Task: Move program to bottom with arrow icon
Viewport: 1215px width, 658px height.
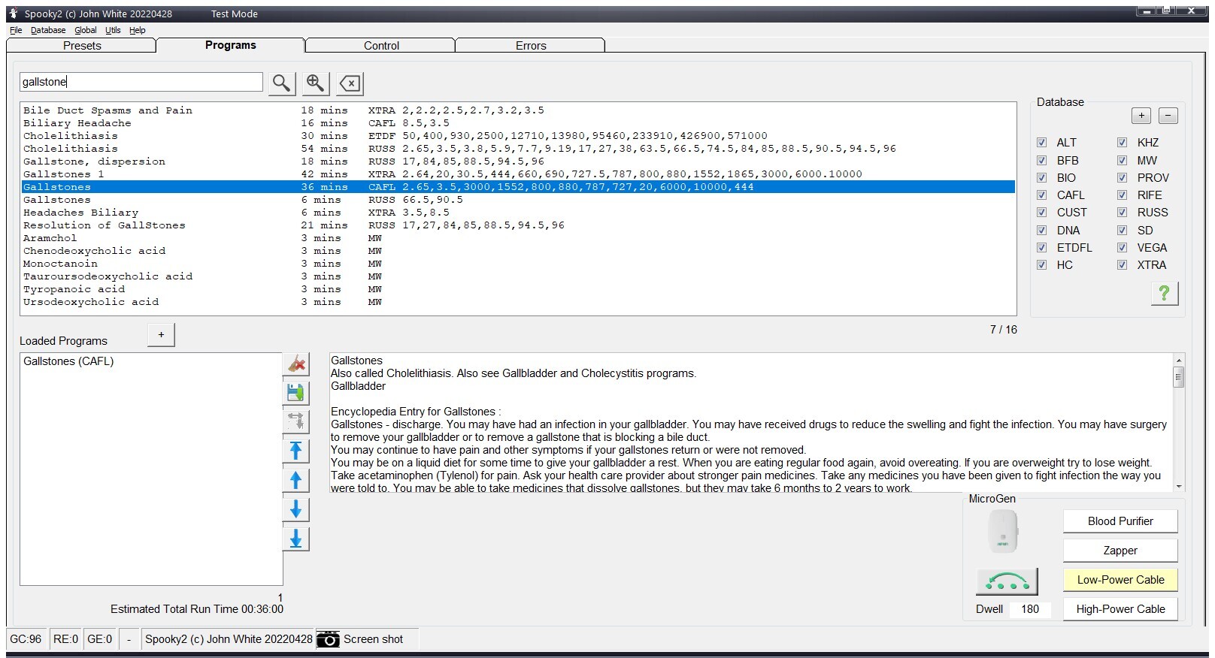Action: (x=296, y=539)
